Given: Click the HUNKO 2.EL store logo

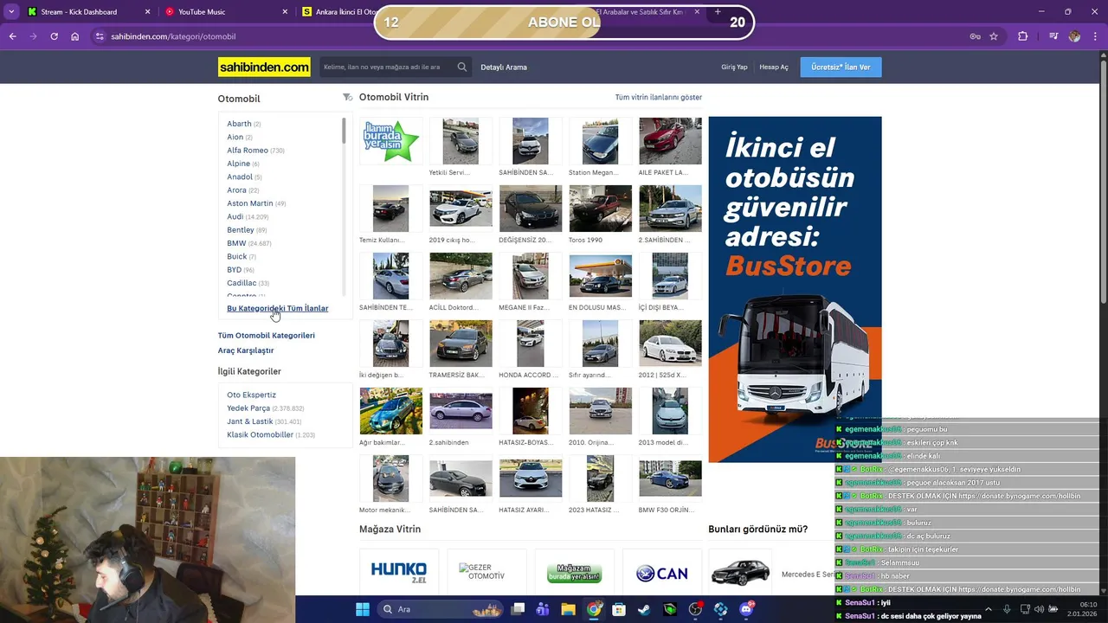Looking at the screenshot, I should pyautogui.click(x=399, y=572).
